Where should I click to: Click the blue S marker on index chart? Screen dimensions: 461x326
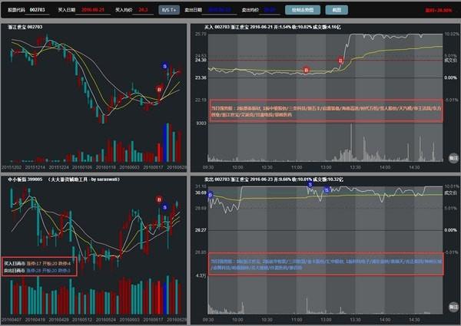coord(164,207)
